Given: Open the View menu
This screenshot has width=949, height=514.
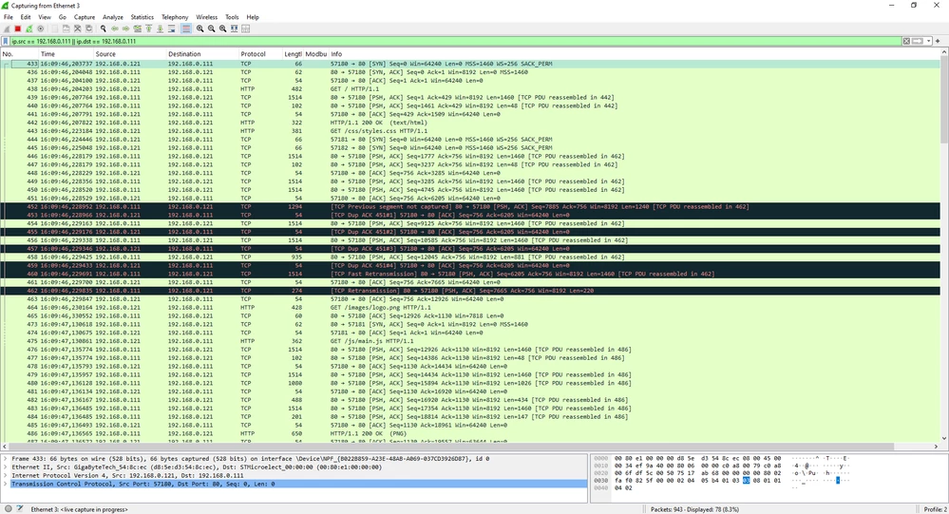Looking at the screenshot, I should 45,17.
